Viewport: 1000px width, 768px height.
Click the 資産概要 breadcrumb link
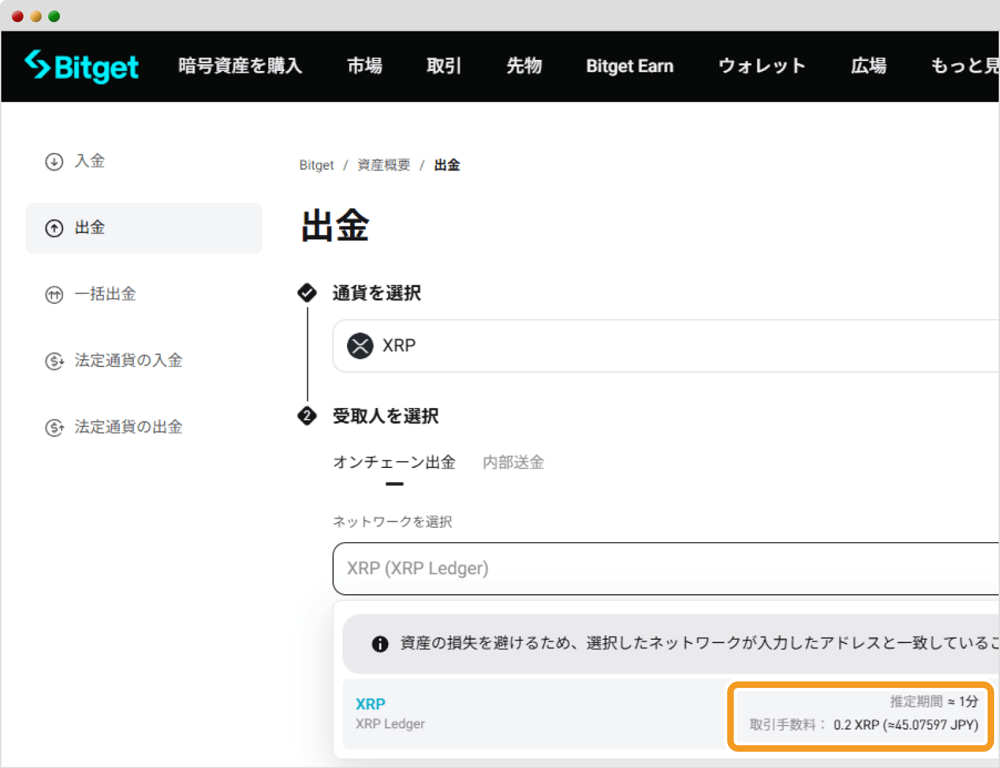click(x=383, y=165)
